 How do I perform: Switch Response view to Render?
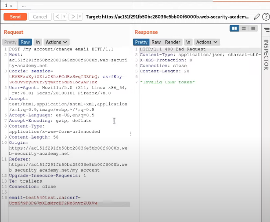point(173,42)
